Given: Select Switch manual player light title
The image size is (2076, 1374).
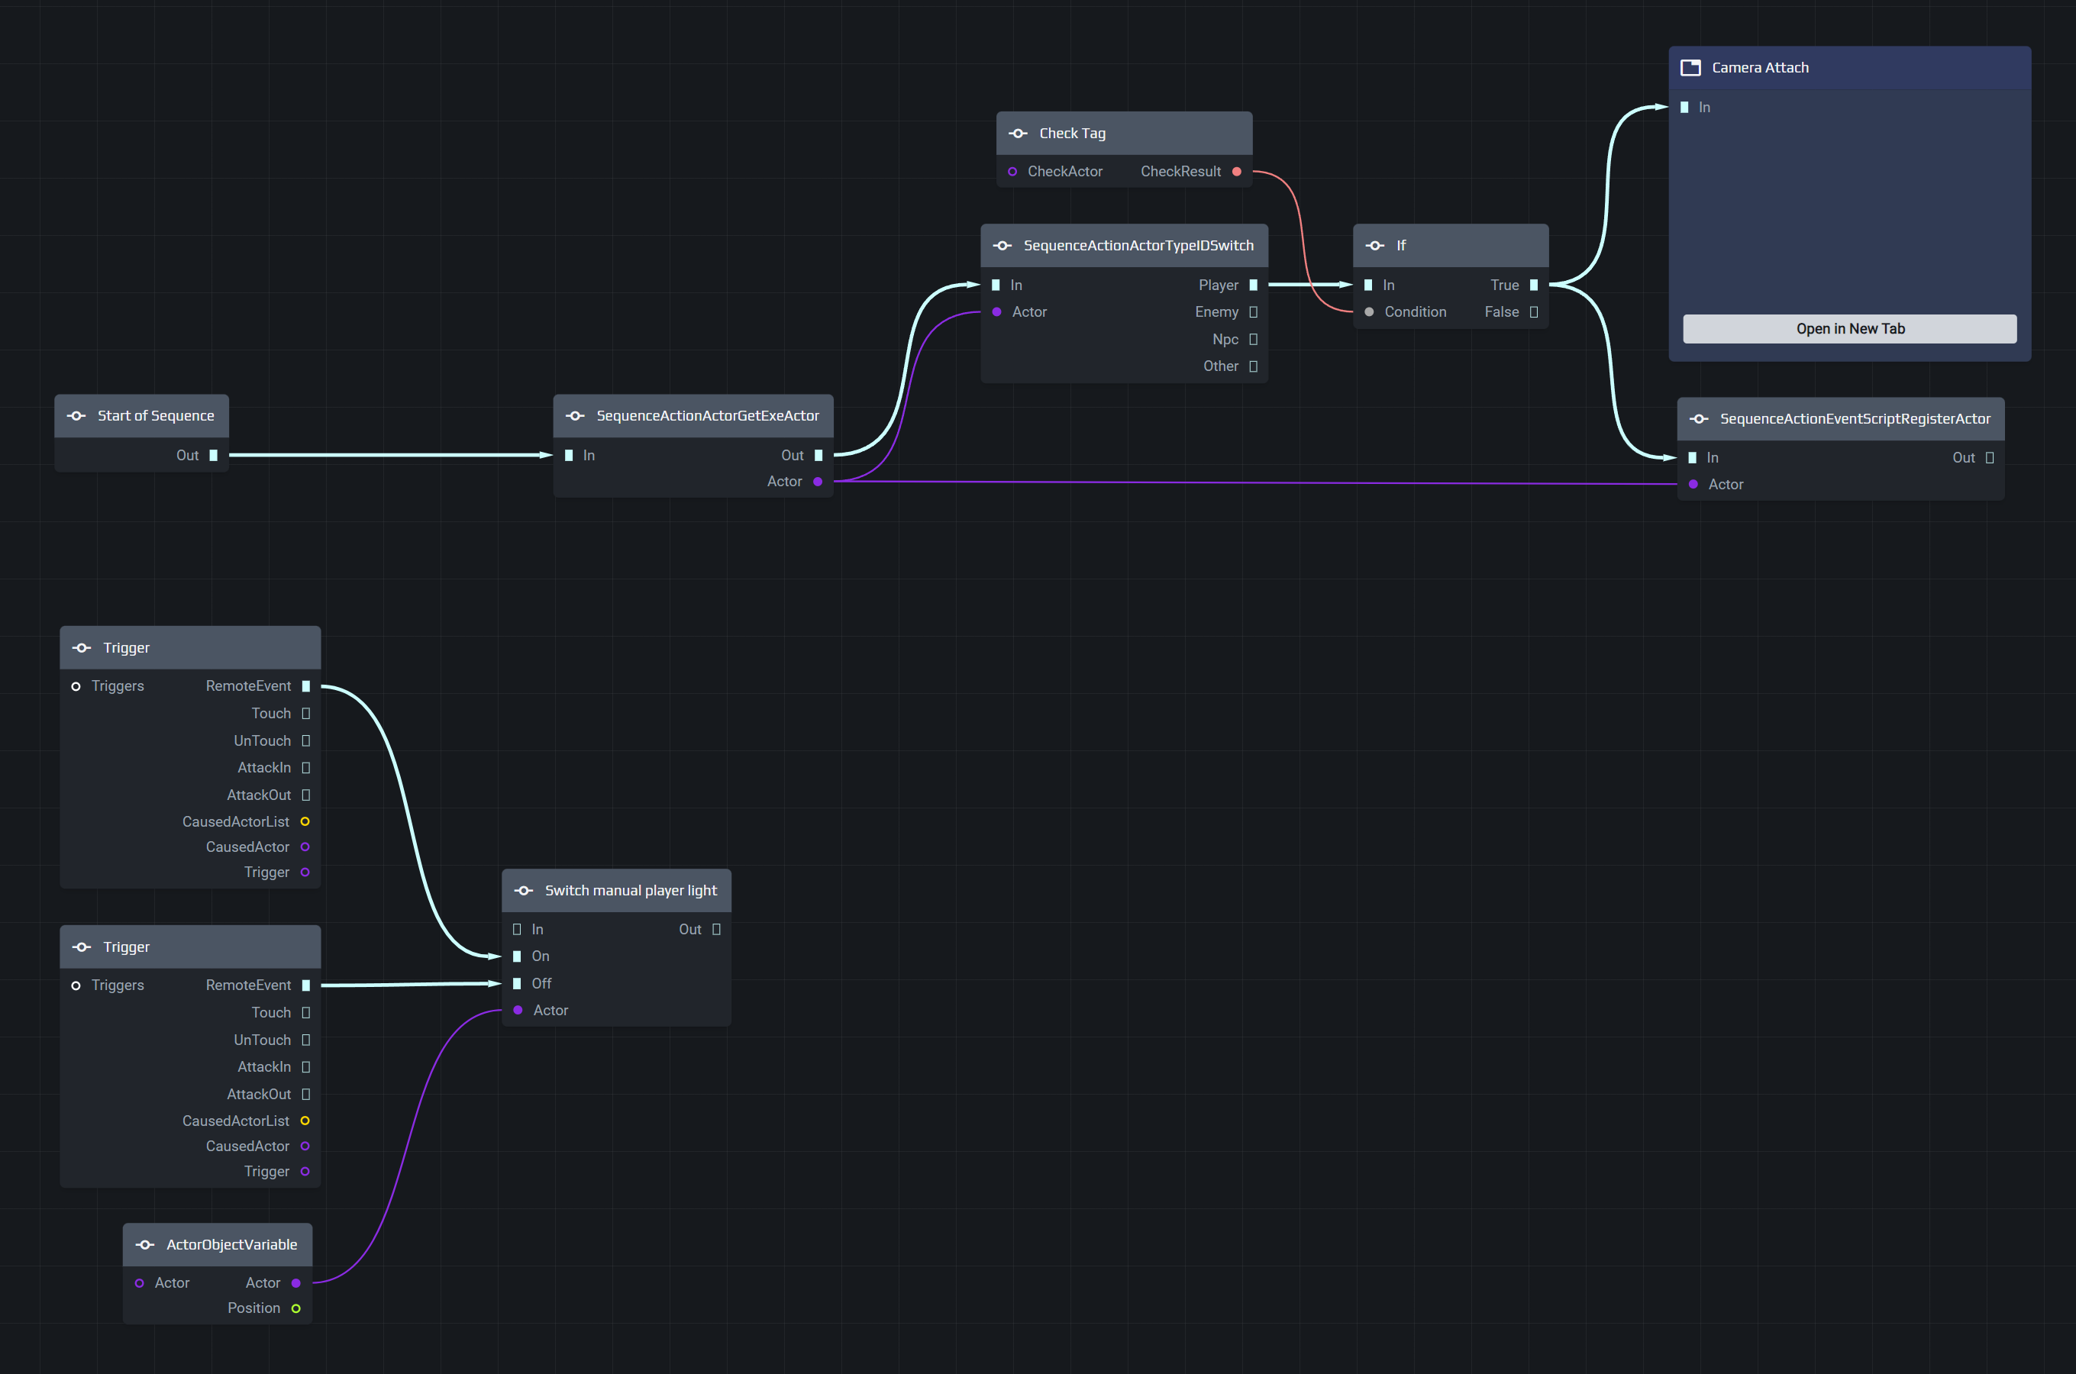Looking at the screenshot, I should 631,890.
